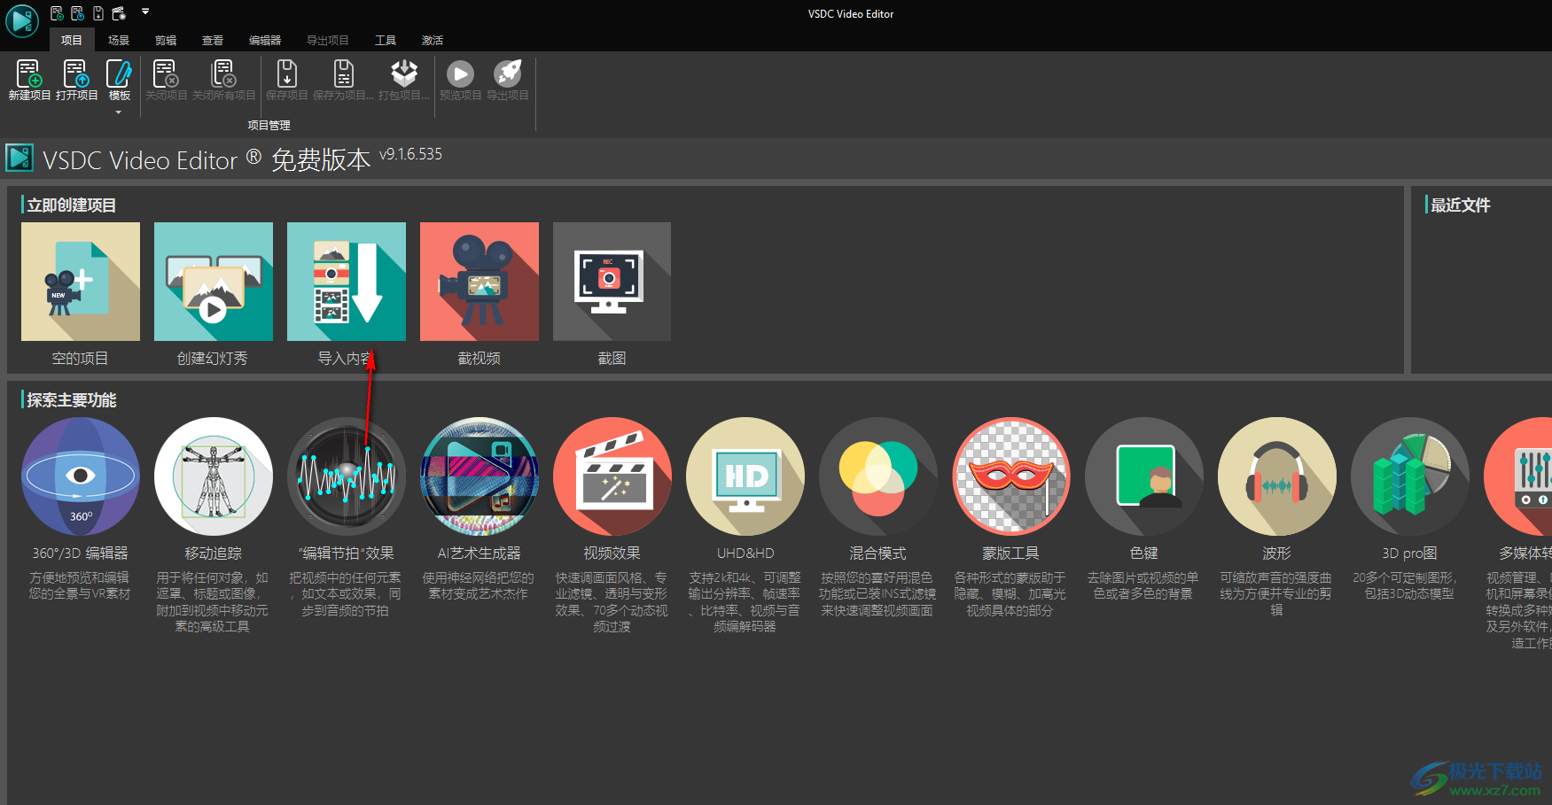Open the AI艺术生成器 feature icon
Viewport: 1552px width, 805px height.
click(x=480, y=476)
